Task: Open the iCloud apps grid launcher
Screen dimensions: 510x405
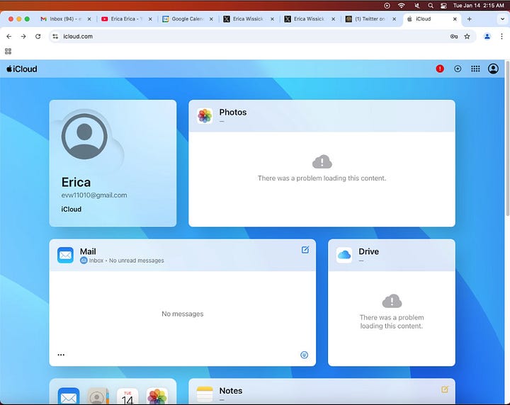Action: (475, 69)
